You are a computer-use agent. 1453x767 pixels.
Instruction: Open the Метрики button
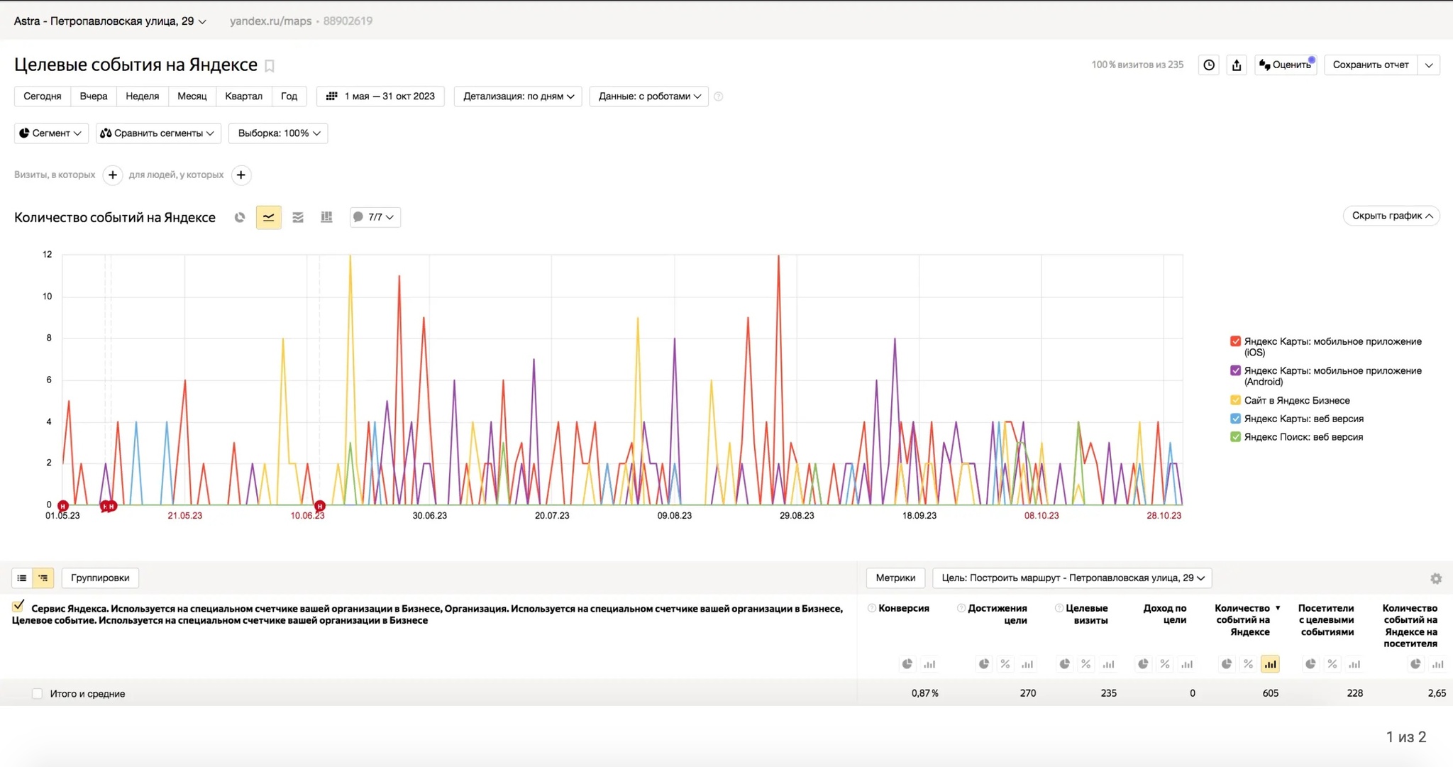pyautogui.click(x=895, y=578)
